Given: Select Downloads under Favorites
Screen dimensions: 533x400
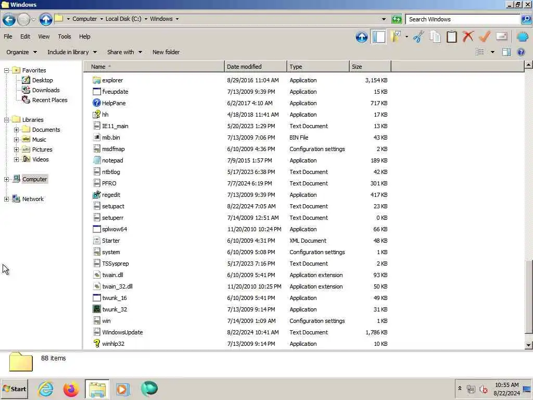Looking at the screenshot, I should coord(46,90).
